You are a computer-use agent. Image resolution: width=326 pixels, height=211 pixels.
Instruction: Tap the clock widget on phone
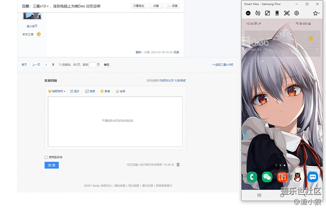pos(257,44)
